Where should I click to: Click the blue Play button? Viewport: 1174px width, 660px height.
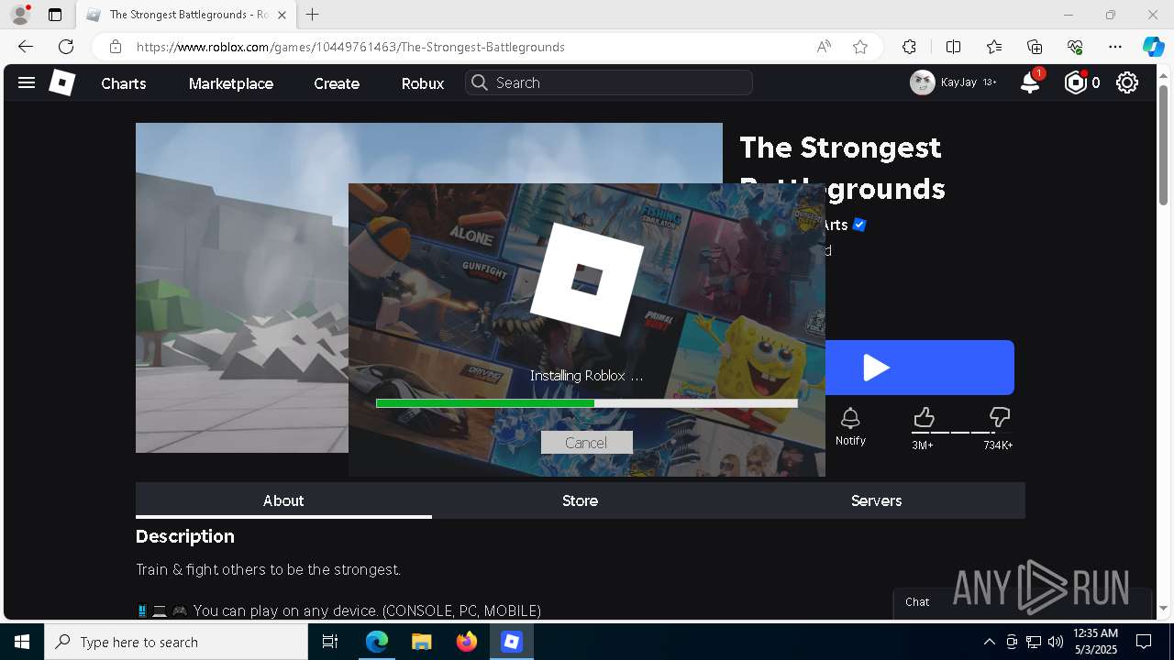920,368
